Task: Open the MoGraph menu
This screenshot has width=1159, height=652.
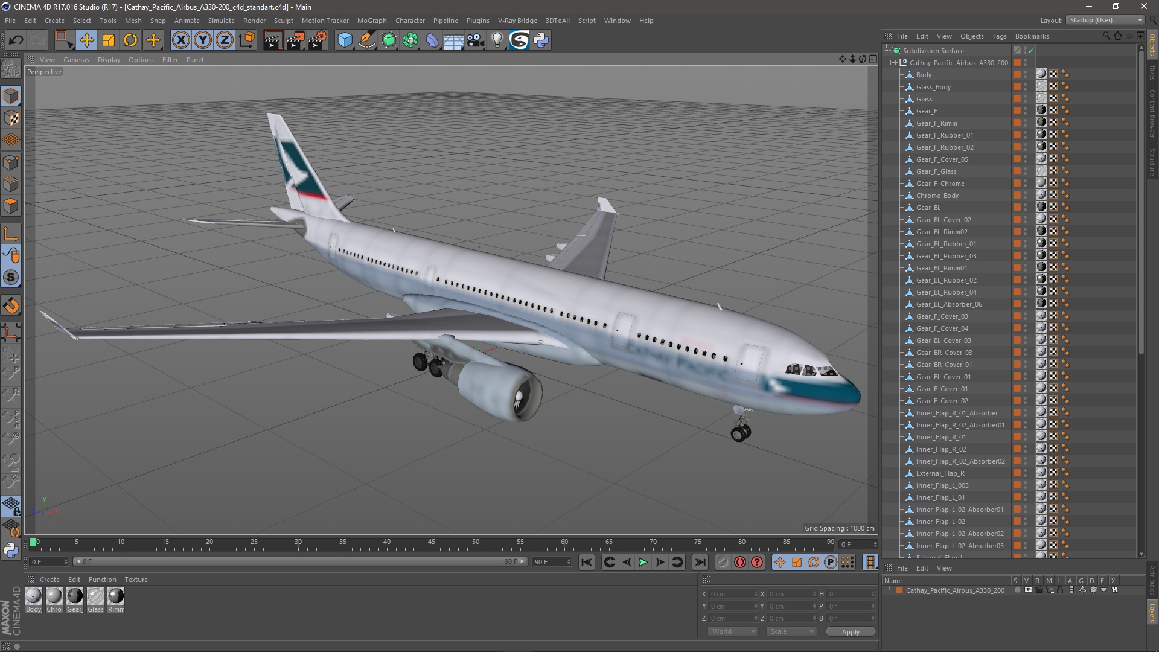Action: click(371, 21)
